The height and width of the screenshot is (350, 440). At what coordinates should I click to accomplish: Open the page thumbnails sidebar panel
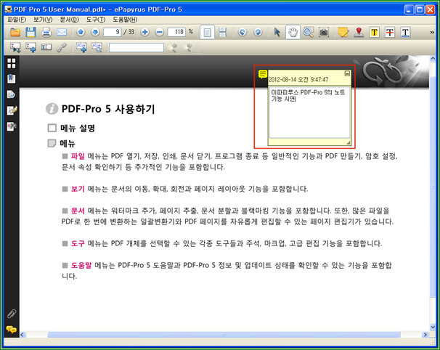(12, 63)
